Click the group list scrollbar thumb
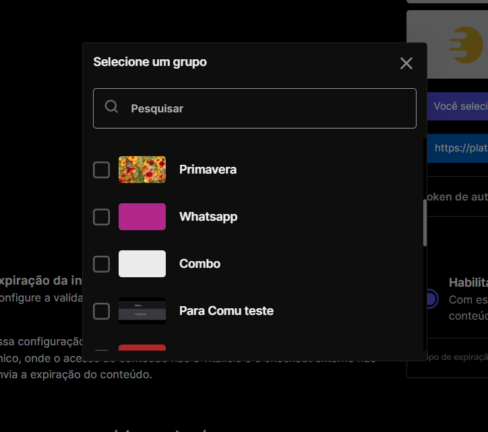 click(x=425, y=222)
